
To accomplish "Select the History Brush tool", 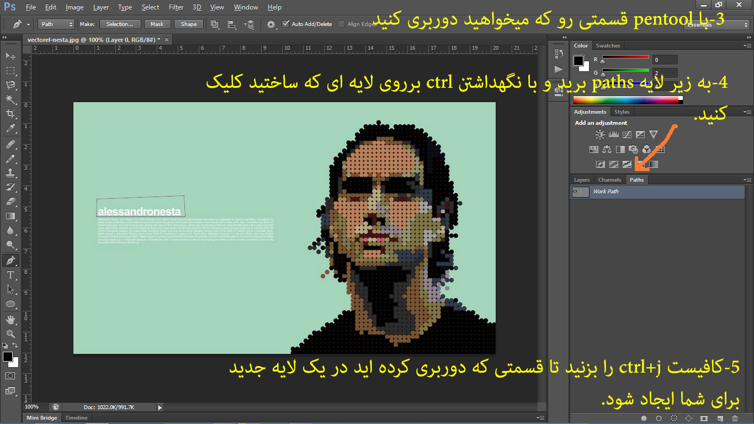I will point(10,188).
